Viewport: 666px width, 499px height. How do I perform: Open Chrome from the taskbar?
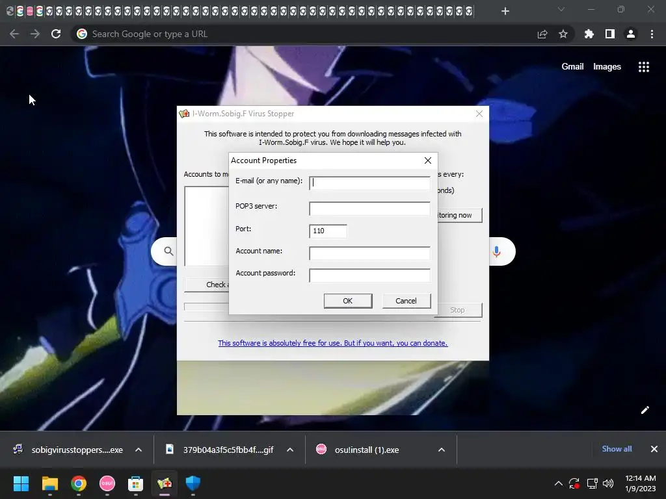[x=79, y=483]
